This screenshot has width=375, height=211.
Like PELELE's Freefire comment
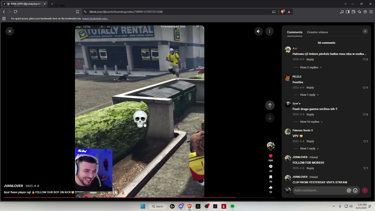(x=364, y=88)
